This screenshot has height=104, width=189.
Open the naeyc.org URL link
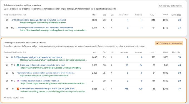(53, 60)
